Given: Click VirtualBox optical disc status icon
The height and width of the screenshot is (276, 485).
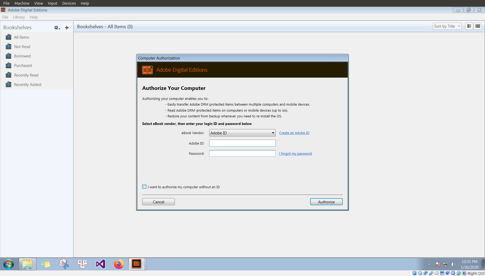Looking at the screenshot, I should (420, 273).
